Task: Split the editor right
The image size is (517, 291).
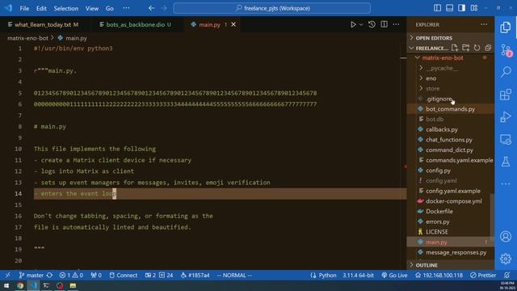Action: click(x=385, y=24)
